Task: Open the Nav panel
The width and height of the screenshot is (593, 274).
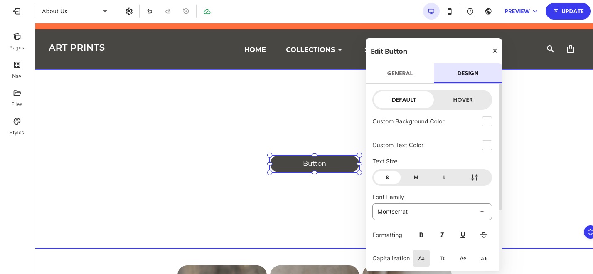Action: point(17,69)
